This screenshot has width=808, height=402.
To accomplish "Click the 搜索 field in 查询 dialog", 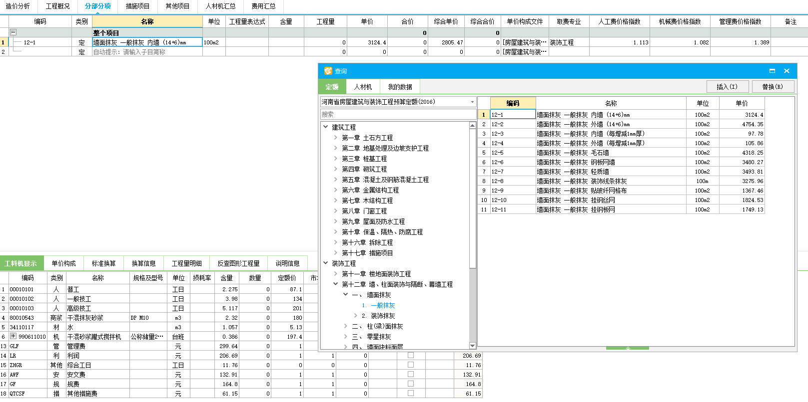I will 398,115.
